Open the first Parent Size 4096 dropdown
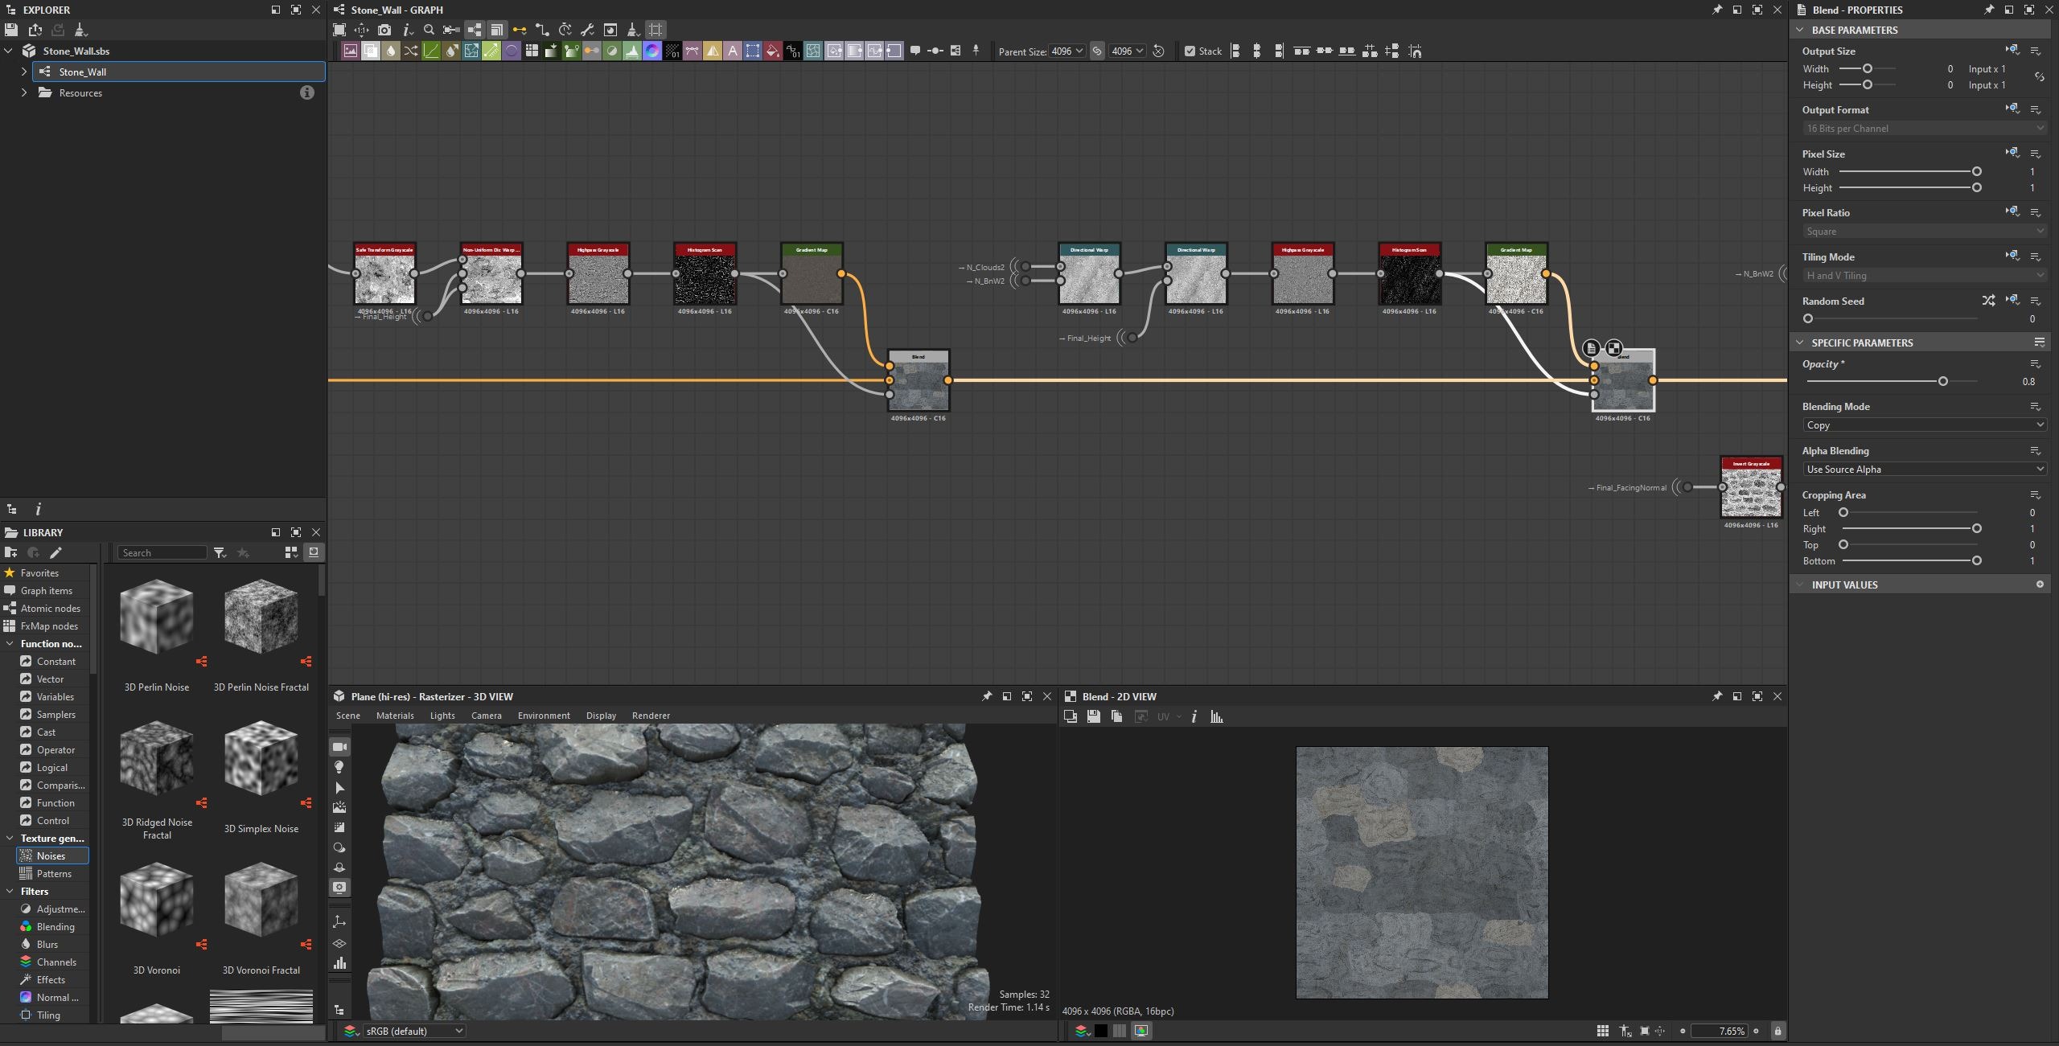Screen dimensions: 2059x1046 tap(1067, 51)
